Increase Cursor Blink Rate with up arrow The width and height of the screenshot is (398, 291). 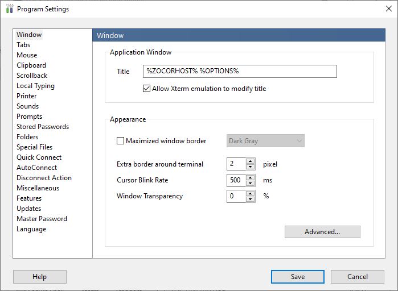pos(251,177)
